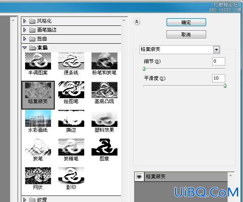Image resolution: width=243 pixels, height=202 pixels.
Task: Collapse filter gallery with double-chevron button
Action: [x=137, y=22]
